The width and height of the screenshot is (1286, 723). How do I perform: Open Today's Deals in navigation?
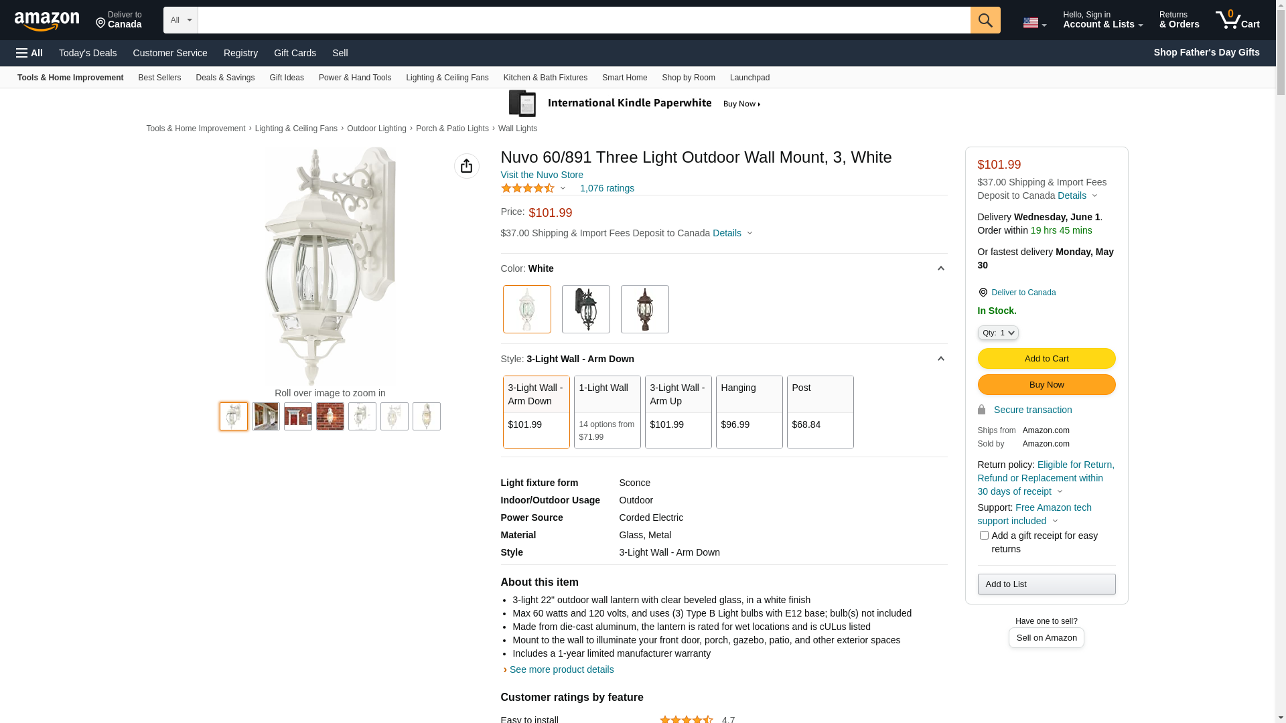pyautogui.click(x=88, y=53)
